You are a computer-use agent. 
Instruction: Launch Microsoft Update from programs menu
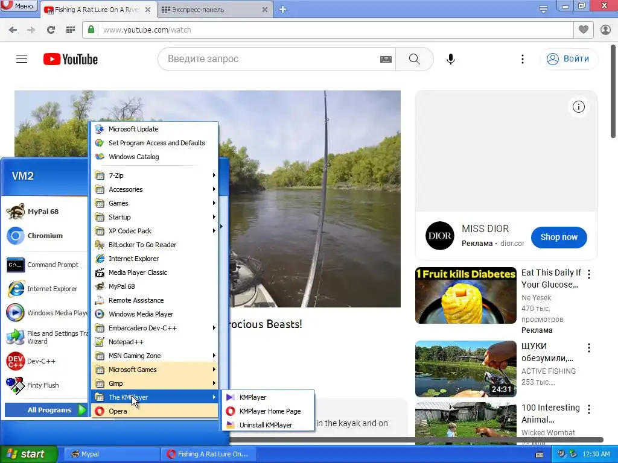coord(154,129)
